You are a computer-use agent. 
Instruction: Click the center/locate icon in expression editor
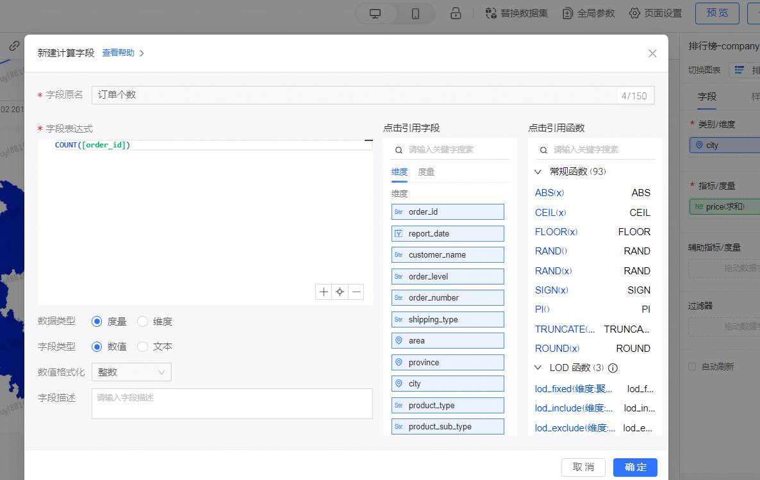click(x=340, y=292)
